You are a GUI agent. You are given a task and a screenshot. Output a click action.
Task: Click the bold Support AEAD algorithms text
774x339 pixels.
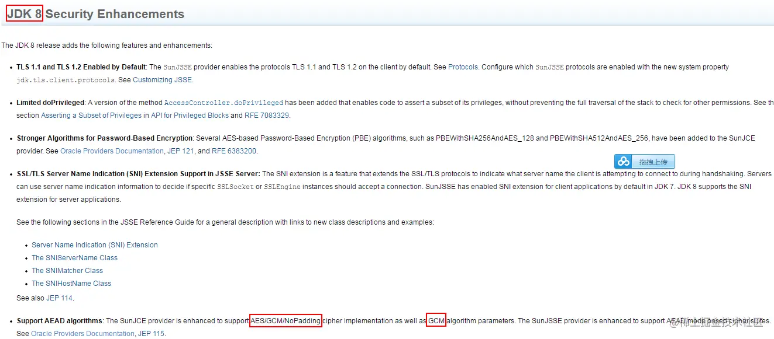click(60, 321)
